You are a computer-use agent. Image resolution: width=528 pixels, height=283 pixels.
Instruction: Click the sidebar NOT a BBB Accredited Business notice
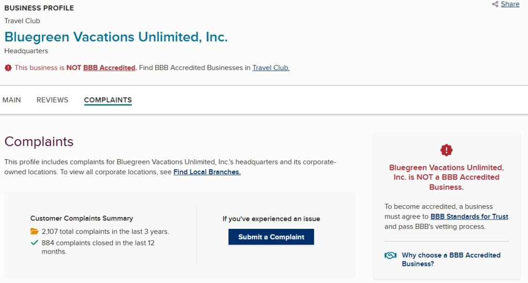[x=446, y=177]
